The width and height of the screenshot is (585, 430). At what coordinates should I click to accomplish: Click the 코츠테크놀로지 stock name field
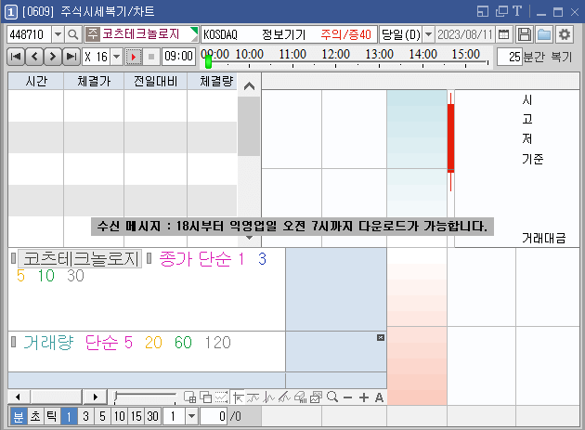tap(141, 34)
